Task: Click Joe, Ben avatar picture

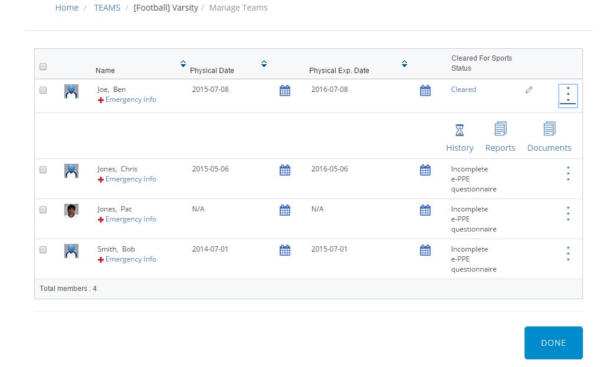Action: pos(71,91)
